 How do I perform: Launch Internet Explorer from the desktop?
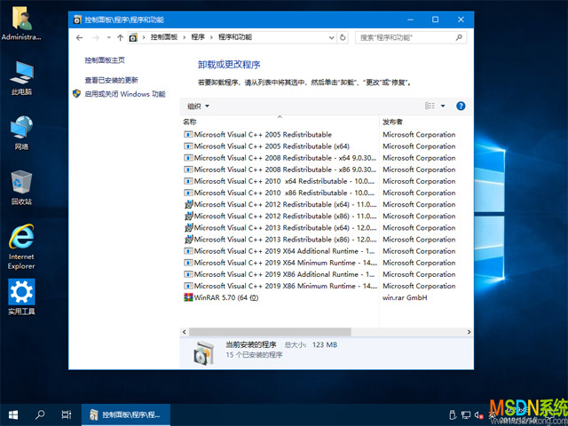[x=21, y=247]
